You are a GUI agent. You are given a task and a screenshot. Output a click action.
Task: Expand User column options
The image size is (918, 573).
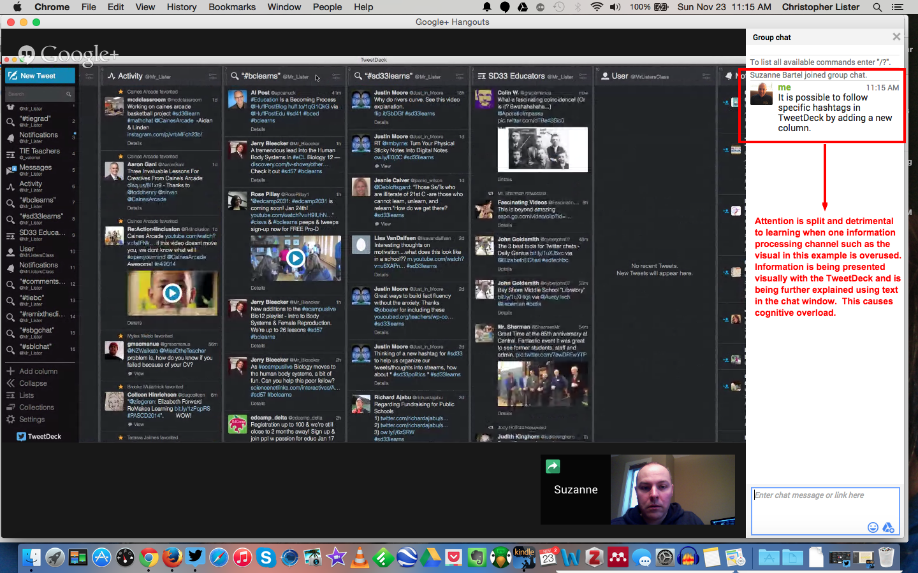(x=706, y=76)
